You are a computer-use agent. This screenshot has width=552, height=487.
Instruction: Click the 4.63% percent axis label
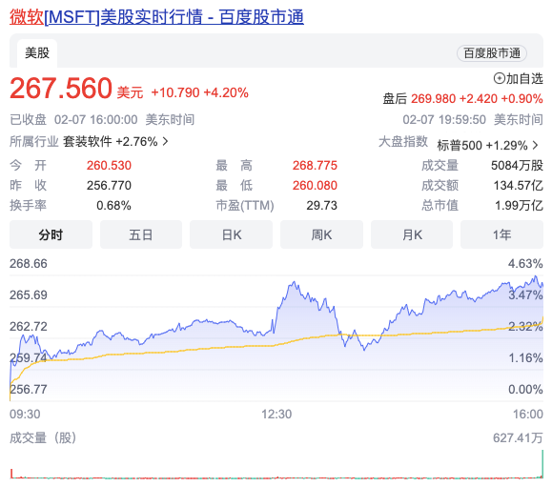(x=525, y=264)
